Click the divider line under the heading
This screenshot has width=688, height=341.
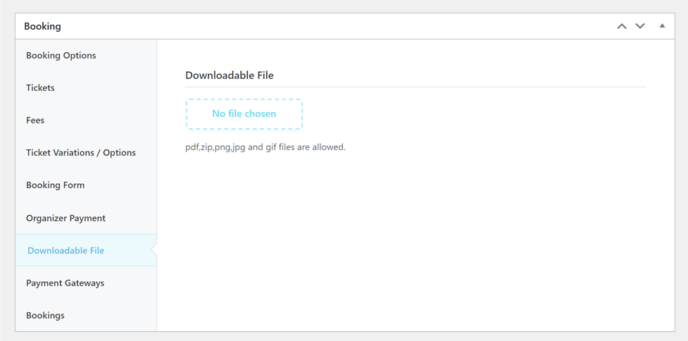click(x=415, y=87)
